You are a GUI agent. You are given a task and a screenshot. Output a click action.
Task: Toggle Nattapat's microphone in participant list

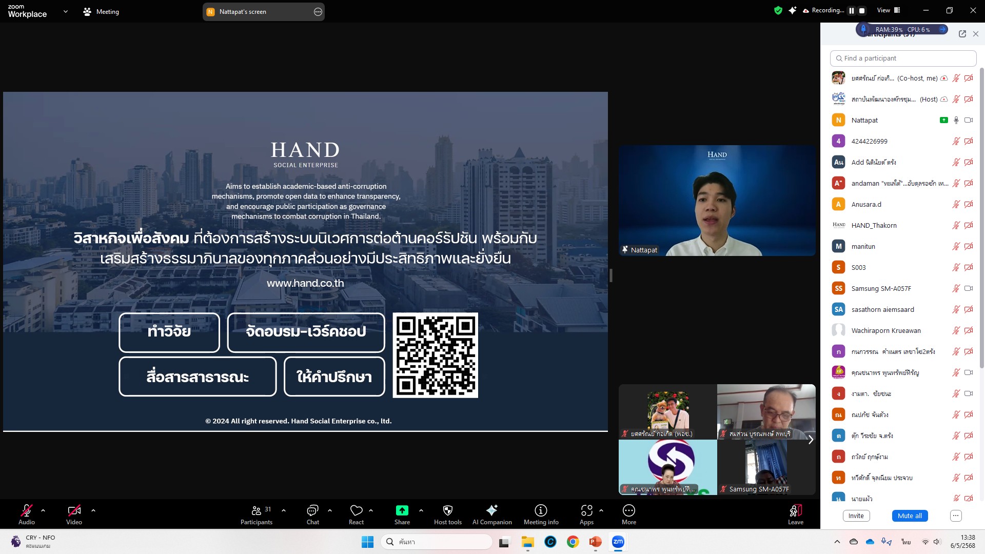pos(956,120)
